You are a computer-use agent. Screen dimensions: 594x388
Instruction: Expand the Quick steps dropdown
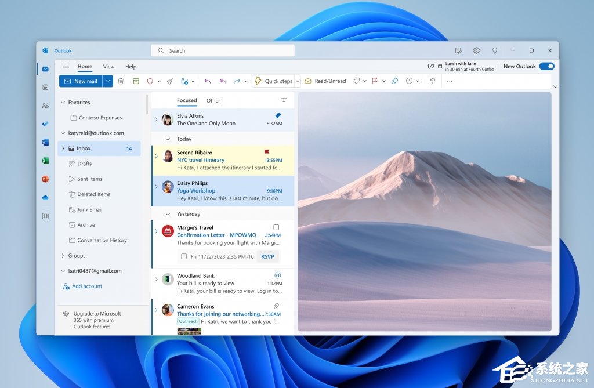click(x=298, y=81)
